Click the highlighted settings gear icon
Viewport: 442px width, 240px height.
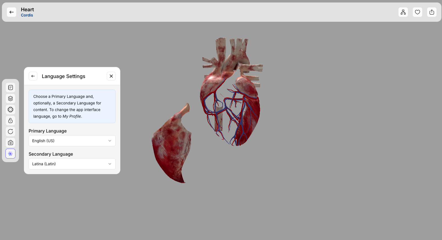point(10,154)
